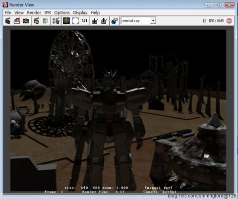Click the IPR render clapperboard icon
Viewport: 238px width, 199px height.
(x=36, y=21)
